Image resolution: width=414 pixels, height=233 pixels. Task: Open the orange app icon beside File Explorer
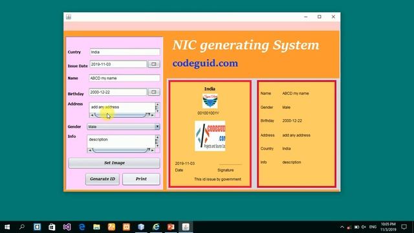pyautogui.click(x=111, y=227)
